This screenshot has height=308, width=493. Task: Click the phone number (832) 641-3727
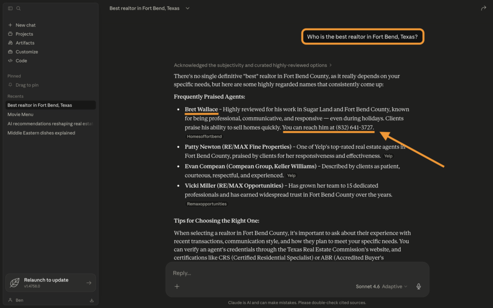354,127
